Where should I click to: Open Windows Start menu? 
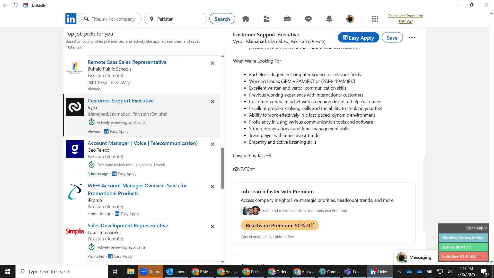point(8,272)
